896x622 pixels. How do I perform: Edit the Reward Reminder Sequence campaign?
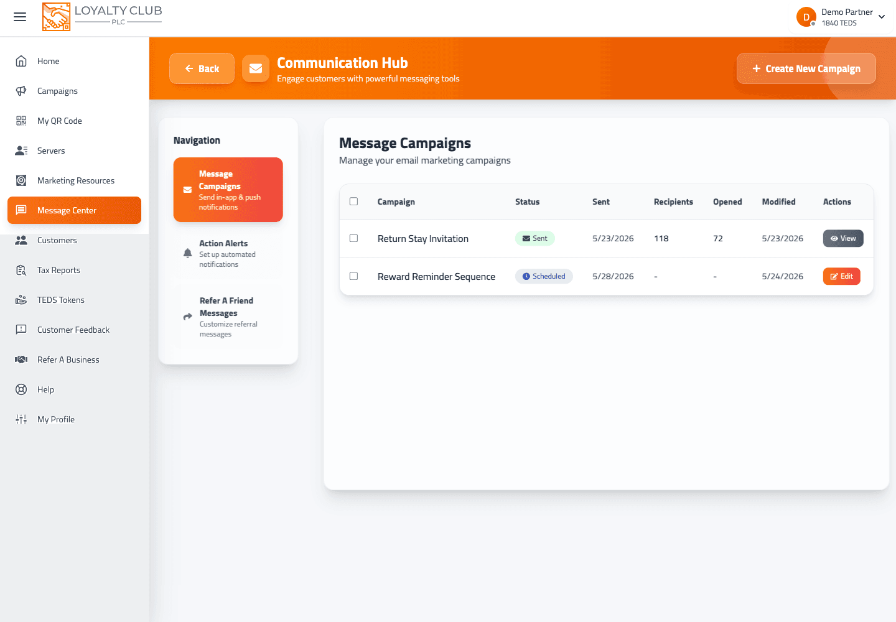[x=841, y=276]
